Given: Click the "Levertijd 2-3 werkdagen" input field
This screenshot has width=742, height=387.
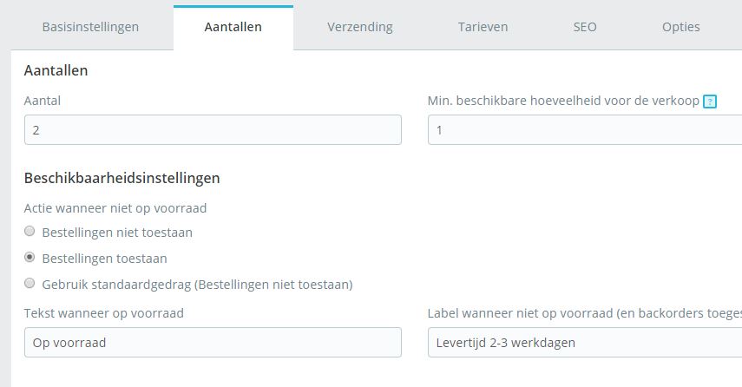Looking at the screenshot, I should coord(584,342).
